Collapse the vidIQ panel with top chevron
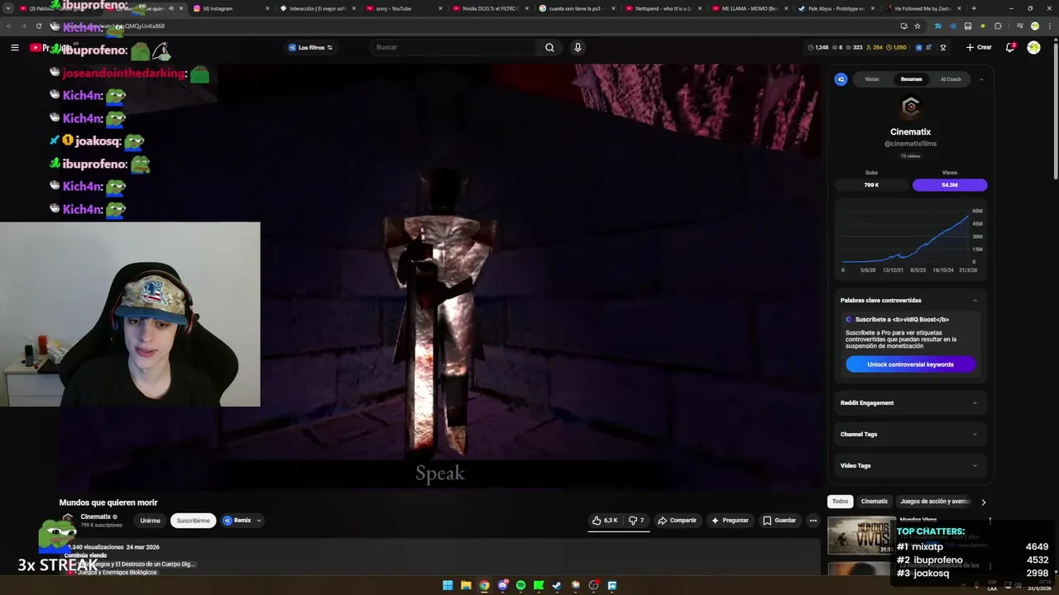This screenshot has height=595, width=1059. (x=981, y=79)
